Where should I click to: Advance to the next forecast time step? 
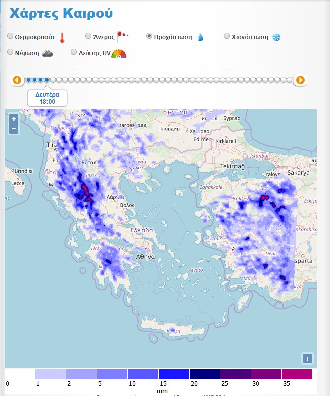[x=300, y=80]
